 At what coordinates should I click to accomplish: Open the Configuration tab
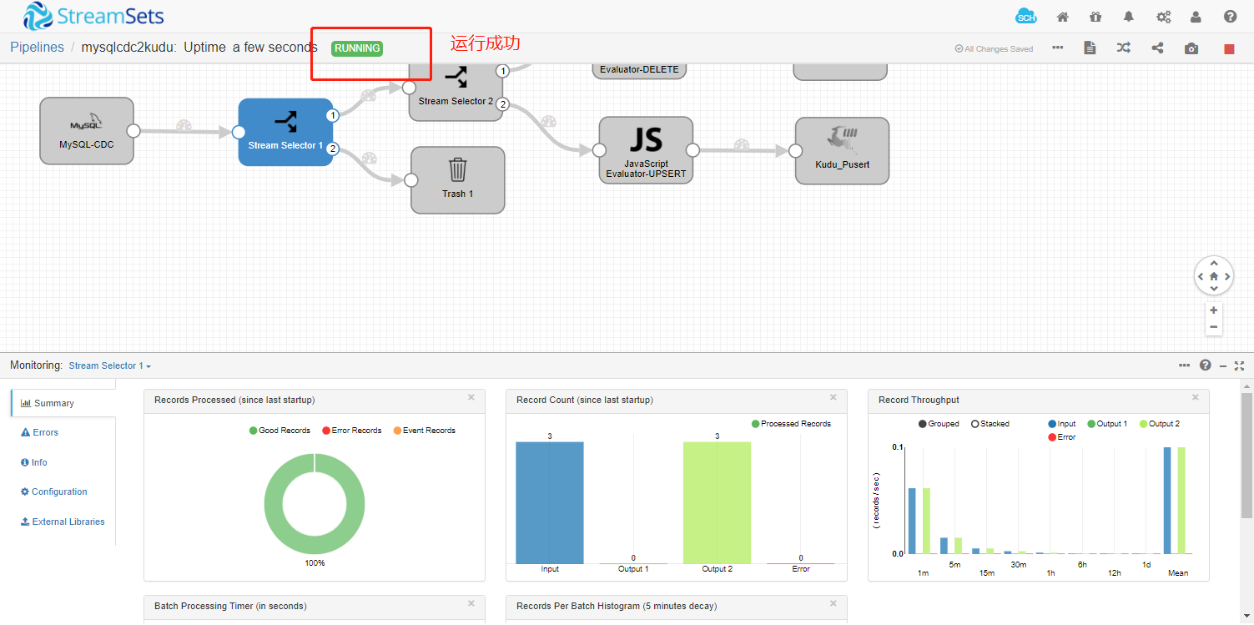(53, 491)
